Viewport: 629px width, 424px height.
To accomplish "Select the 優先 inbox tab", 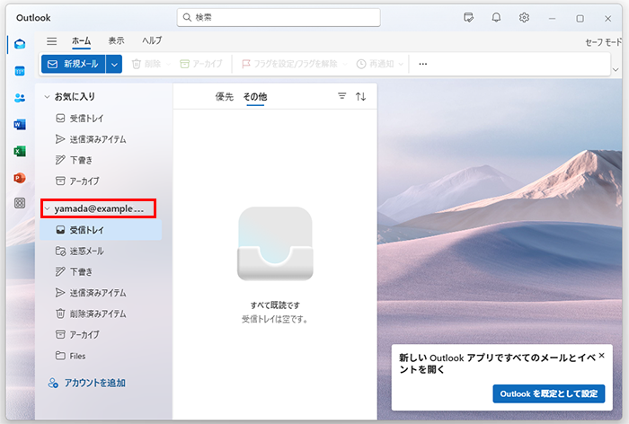I will (225, 96).
